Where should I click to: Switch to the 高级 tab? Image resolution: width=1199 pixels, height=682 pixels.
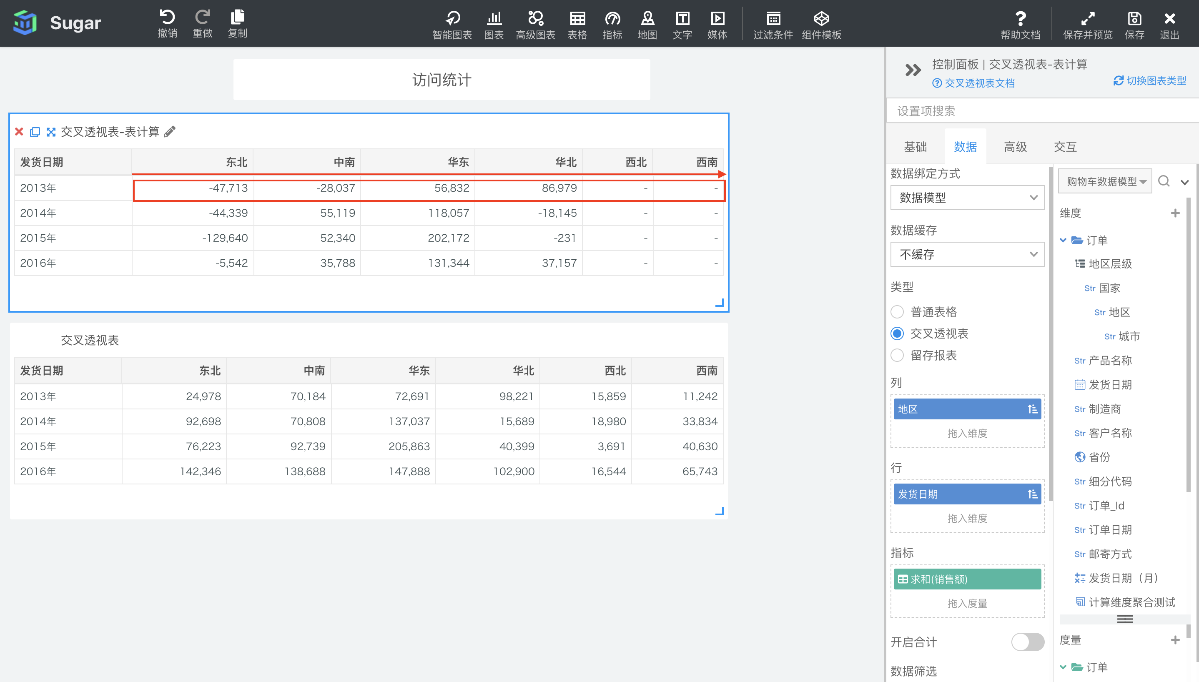click(1015, 147)
